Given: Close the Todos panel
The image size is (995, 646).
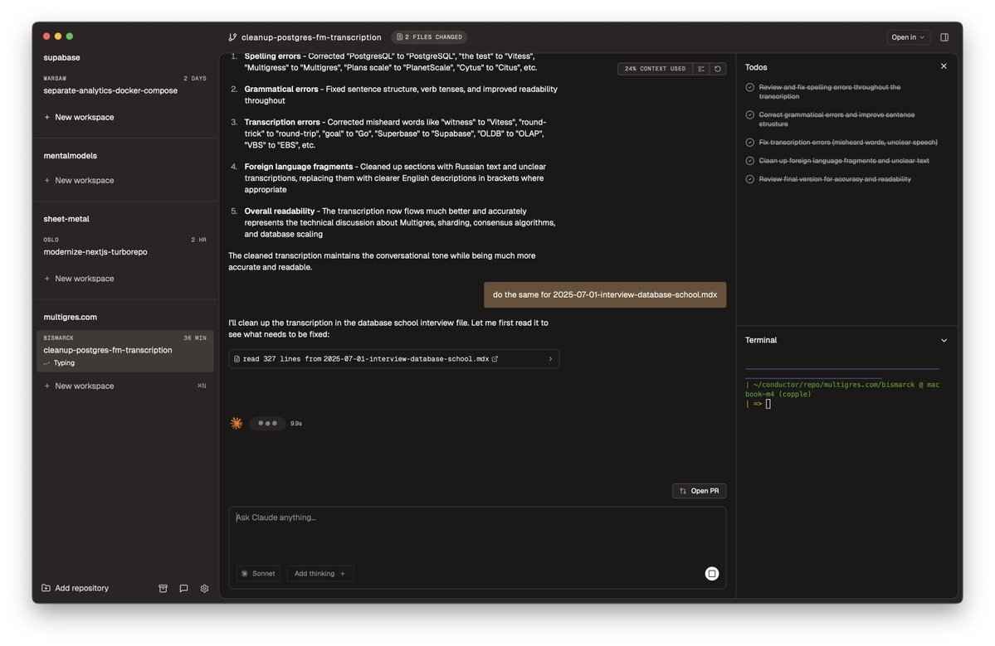Looking at the screenshot, I should click(x=944, y=66).
